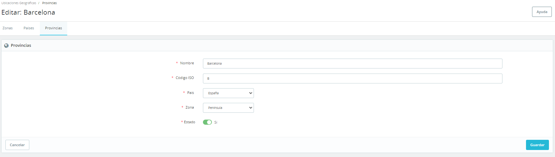Viewport: 555px width, 157px height.
Task: Click the "Sí" text next to Estado switch
Action: (x=216, y=122)
